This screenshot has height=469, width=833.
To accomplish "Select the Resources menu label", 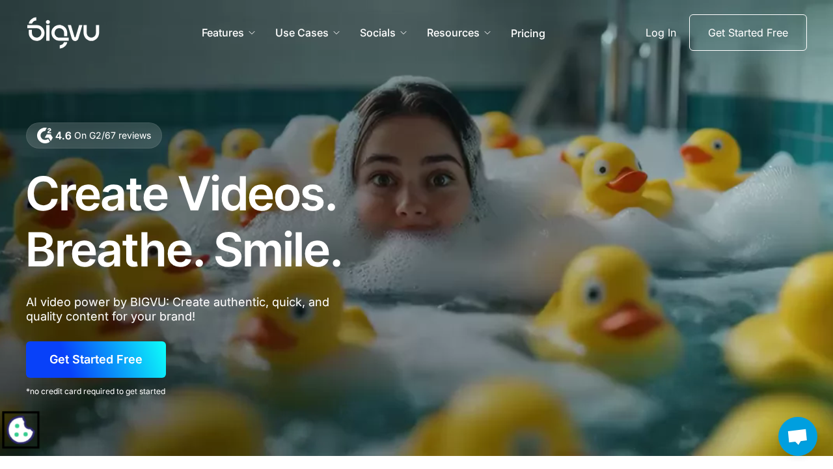I will click(x=453, y=33).
